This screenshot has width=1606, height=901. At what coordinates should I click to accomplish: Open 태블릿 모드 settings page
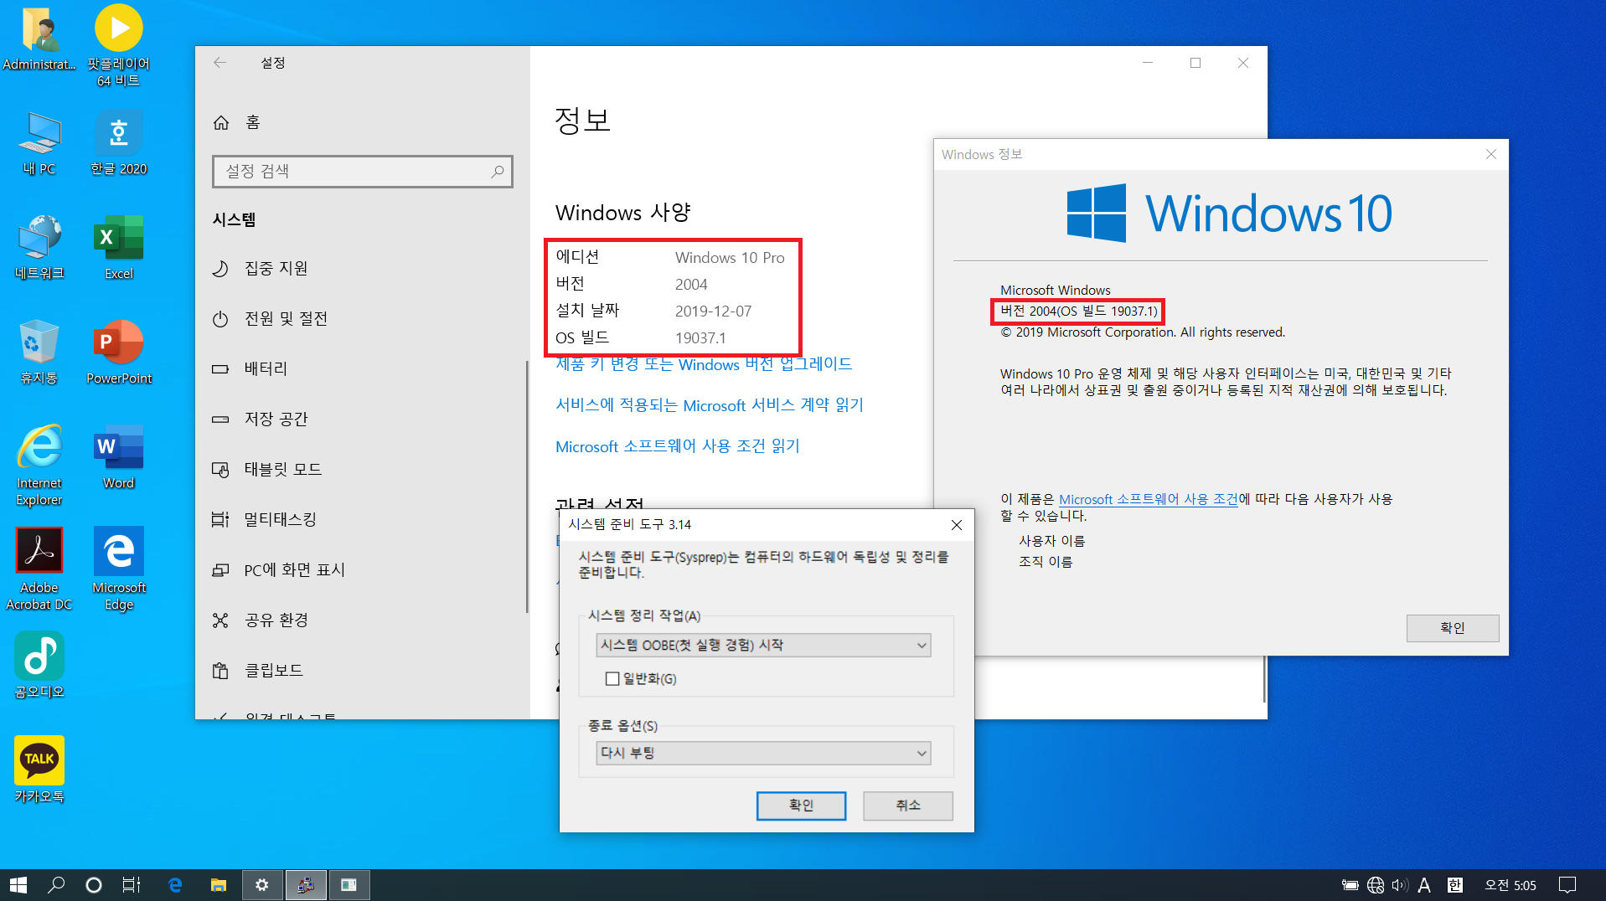pyautogui.click(x=361, y=469)
